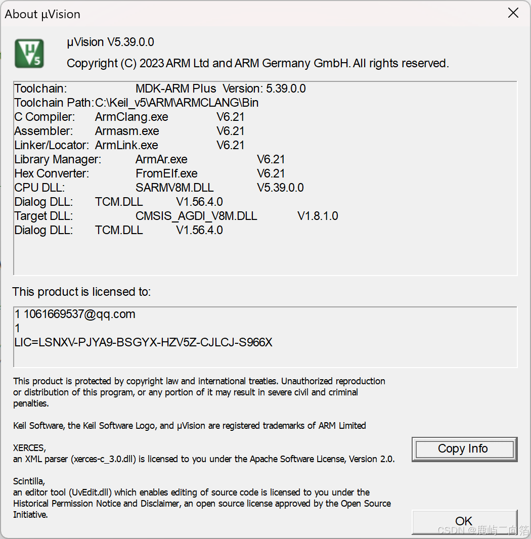Click the 'This product is licensed to:' label
531x539 pixels.
pos(81,292)
